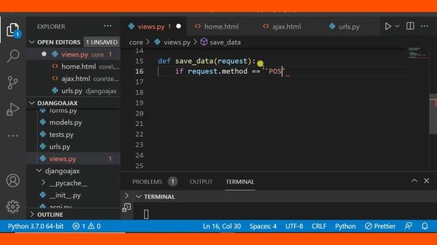Change indentation via Spaces: 4
437x245 pixels.
263,226
